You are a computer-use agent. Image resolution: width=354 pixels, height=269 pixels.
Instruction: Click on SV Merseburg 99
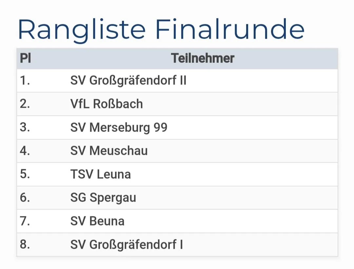[x=119, y=128]
